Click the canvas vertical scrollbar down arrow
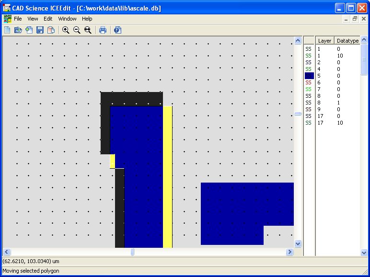 (x=298, y=244)
